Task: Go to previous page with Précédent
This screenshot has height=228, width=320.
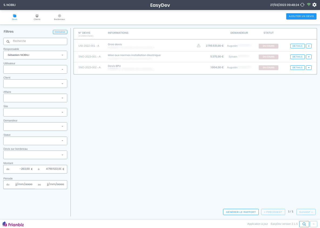Action: 273,212
